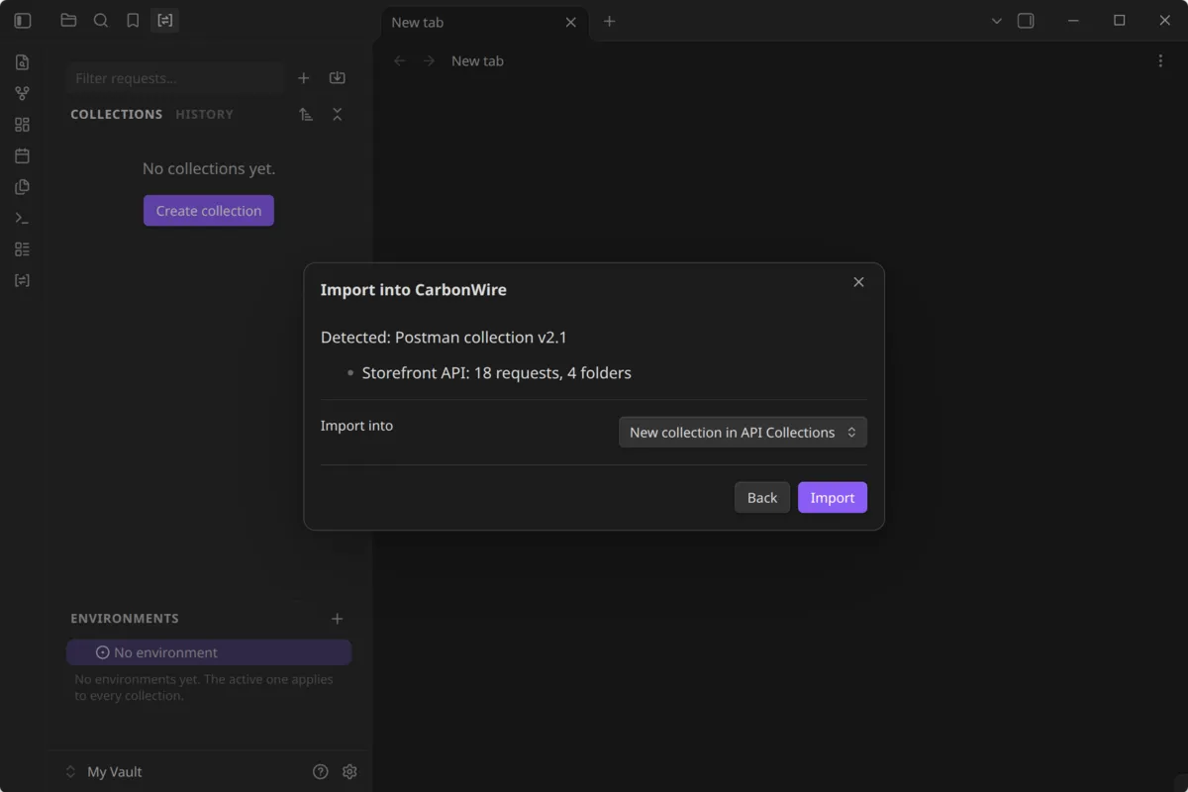Click the 'No collections yet.' message

pos(209,169)
